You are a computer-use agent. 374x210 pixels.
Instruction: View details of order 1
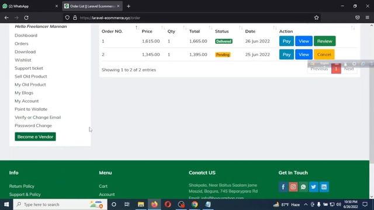(304, 41)
